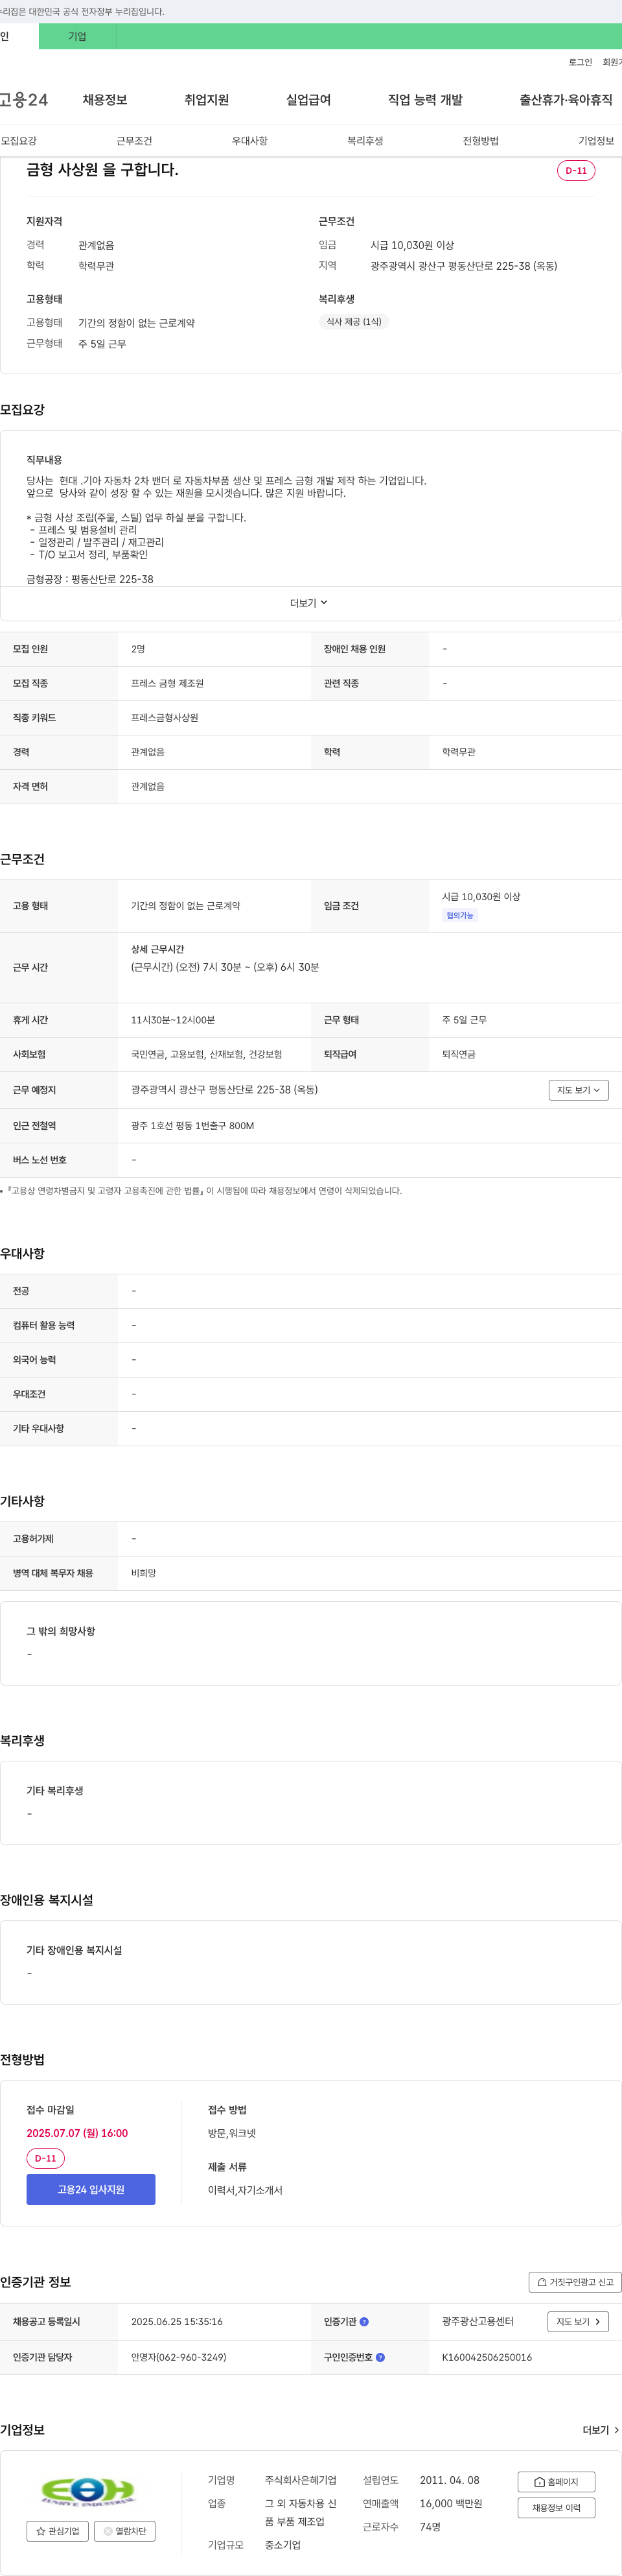Click the 로그인 link
622x2576 pixels.
(580, 62)
